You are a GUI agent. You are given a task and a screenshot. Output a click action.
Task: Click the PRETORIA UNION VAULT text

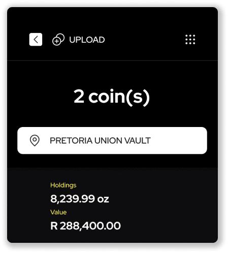tap(100, 141)
